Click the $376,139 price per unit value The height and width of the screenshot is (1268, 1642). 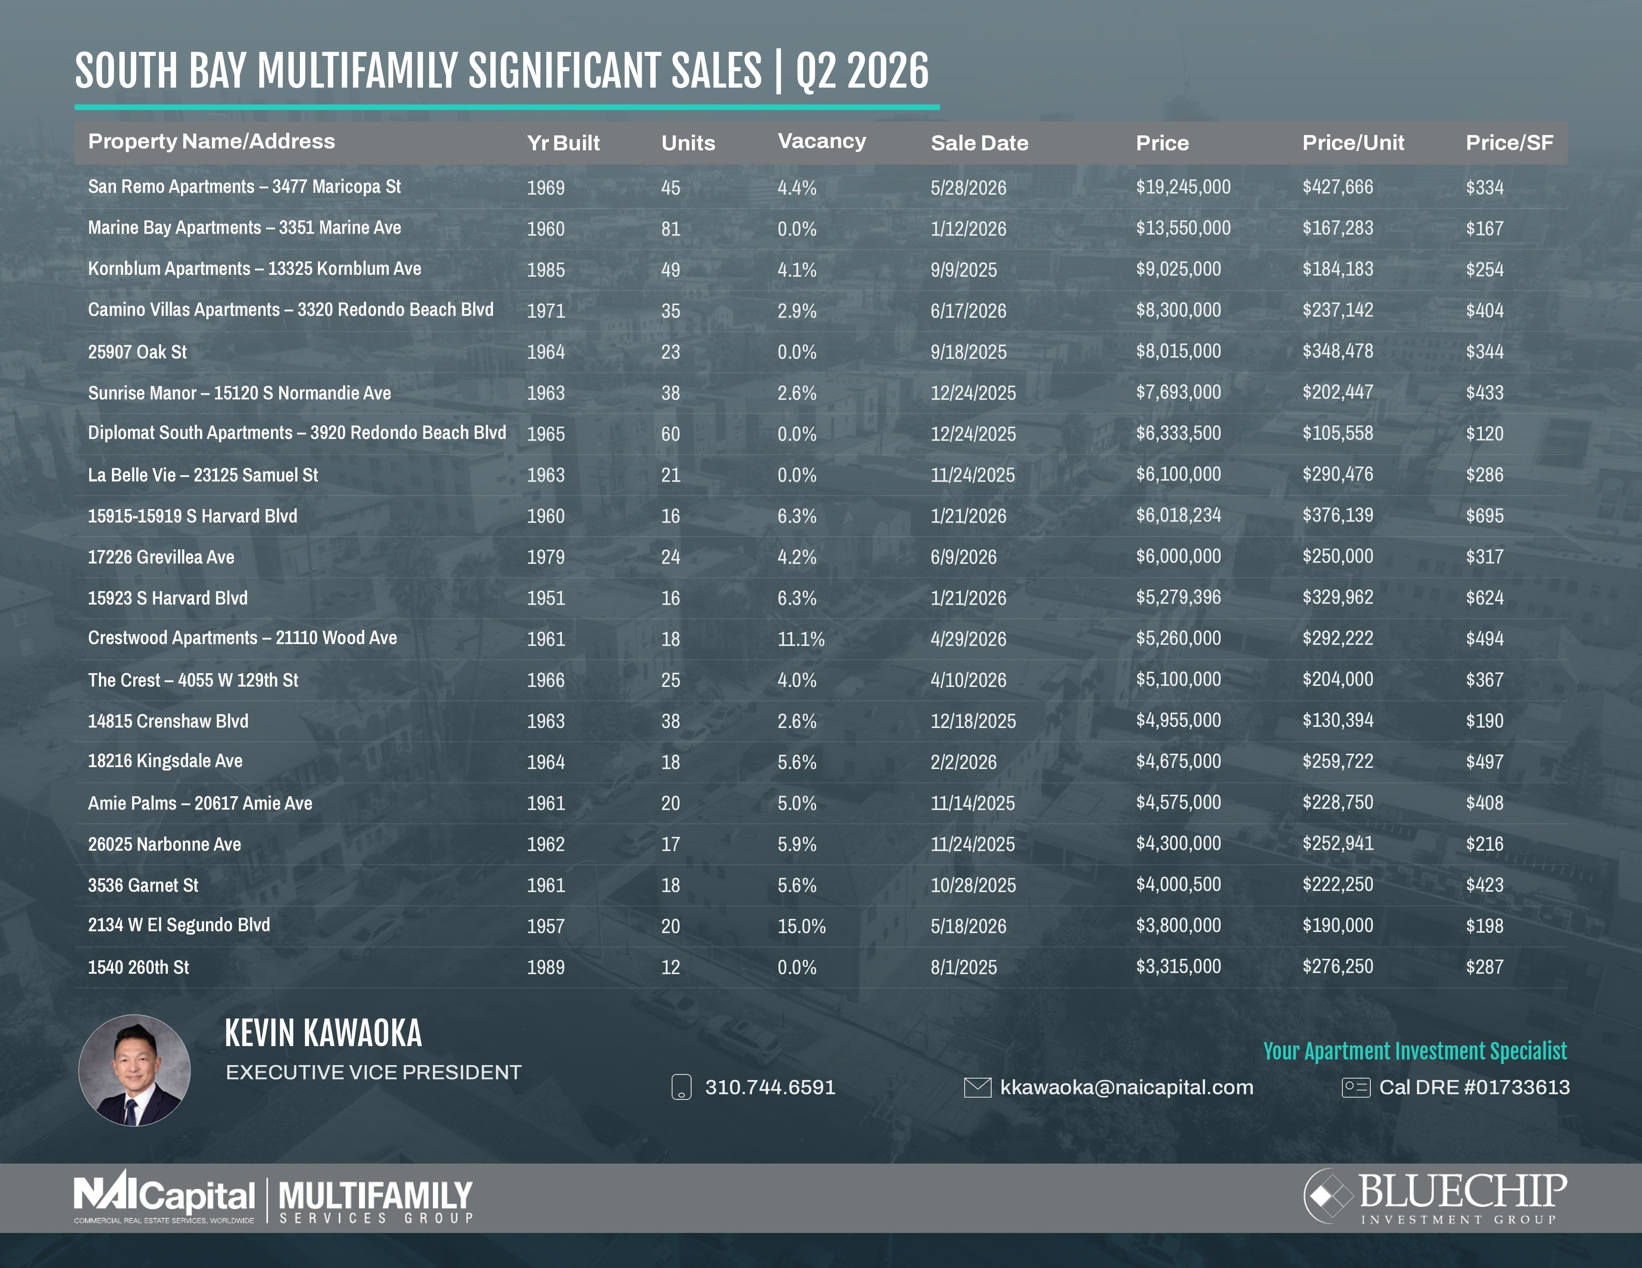click(x=1337, y=515)
